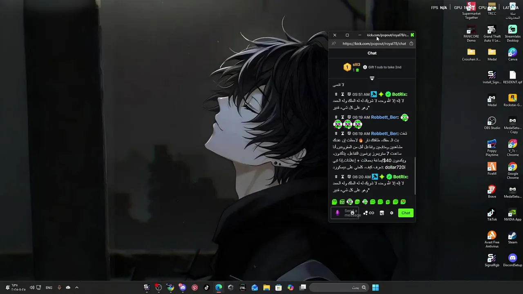Screen dimensions: 523x294
Task: Open the notifications bell in tray
Action: point(7,287)
